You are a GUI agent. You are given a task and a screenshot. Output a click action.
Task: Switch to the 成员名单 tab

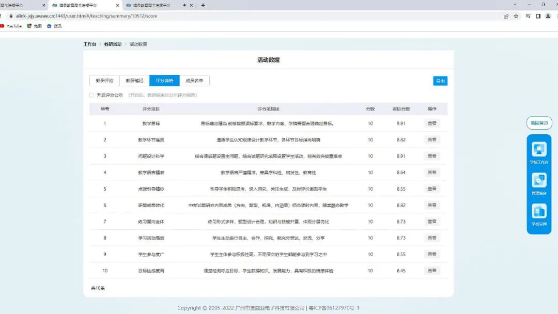[x=194, y=81]
